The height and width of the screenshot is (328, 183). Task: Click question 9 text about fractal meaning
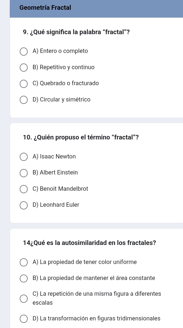(x=76, y=32)
